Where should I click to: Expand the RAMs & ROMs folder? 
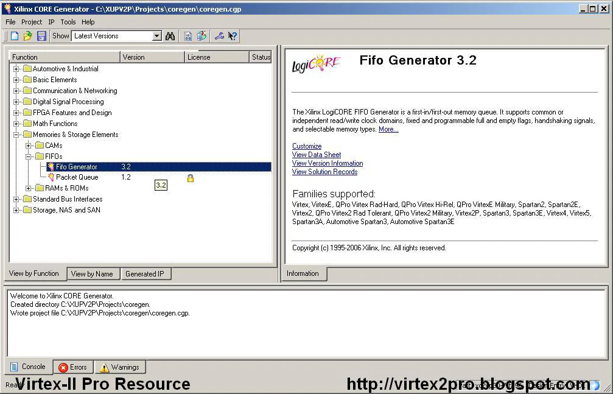pyautogui.click(x=29, y=188)
